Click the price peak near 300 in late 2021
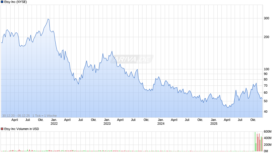Image resolution: width=275 pixels, height=154 pixels. tap(48, 19)
